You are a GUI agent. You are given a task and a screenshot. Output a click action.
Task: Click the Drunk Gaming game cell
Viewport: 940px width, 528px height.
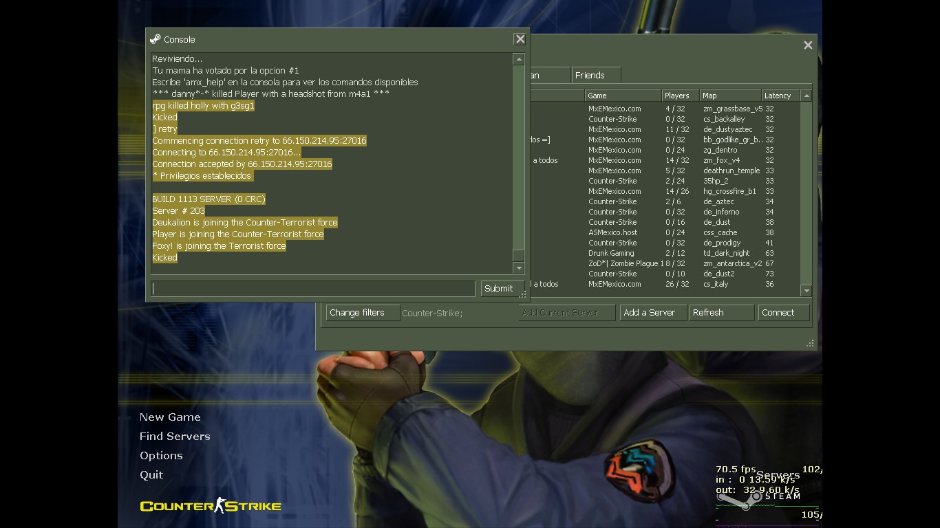pos(611,253)
